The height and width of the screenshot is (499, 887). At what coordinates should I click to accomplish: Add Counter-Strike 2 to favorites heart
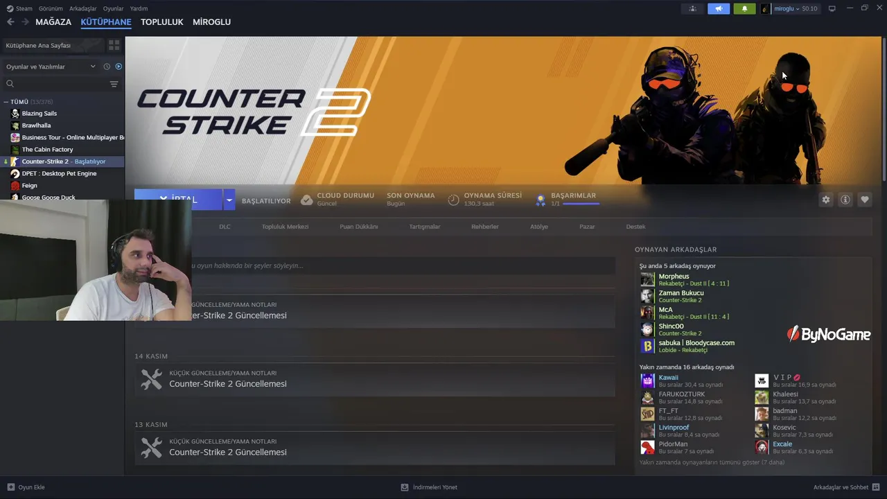[865, 200]
